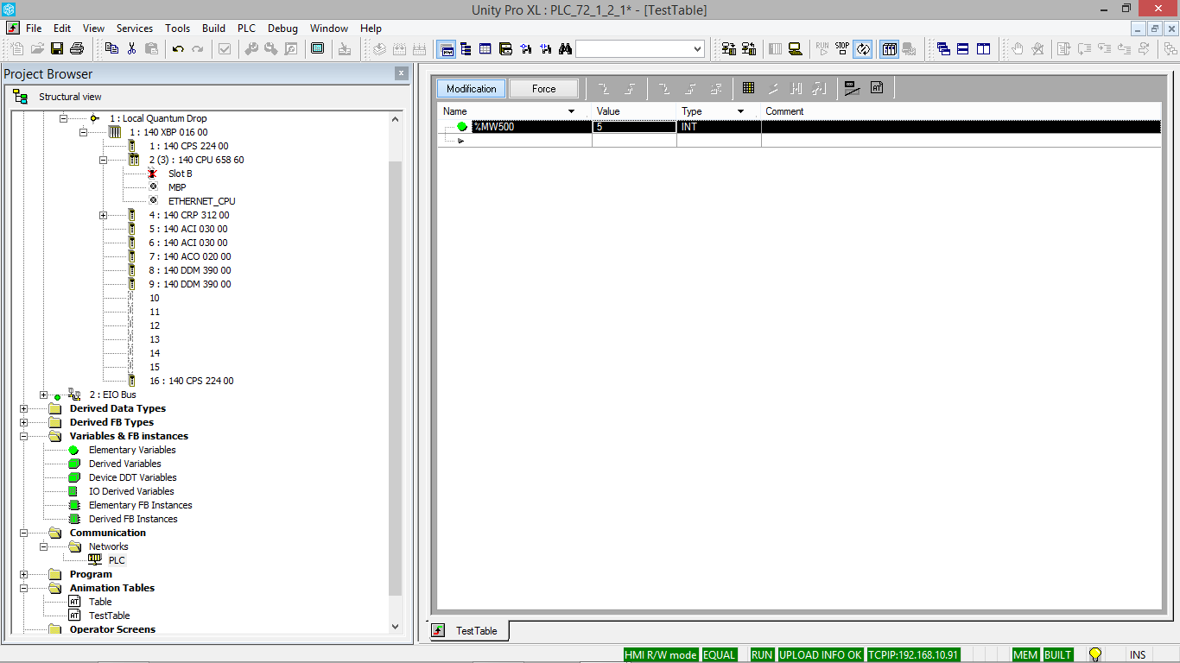
Task: Open the Name column dropdown arrow
Action: (571, 111)
